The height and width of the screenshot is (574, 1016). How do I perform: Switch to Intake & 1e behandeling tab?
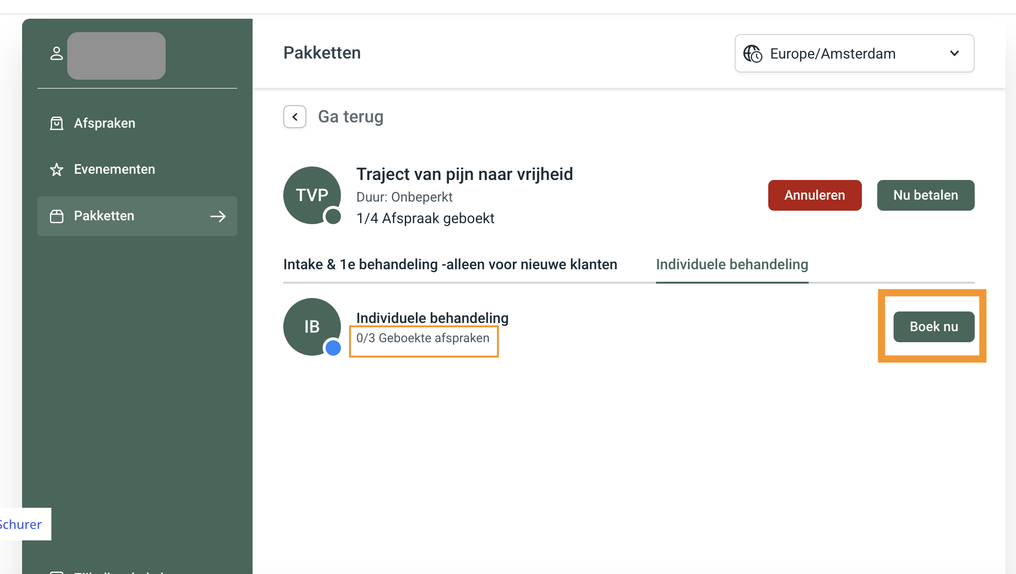450,264
